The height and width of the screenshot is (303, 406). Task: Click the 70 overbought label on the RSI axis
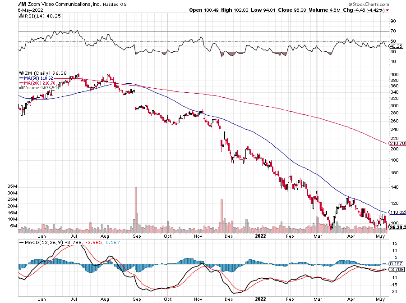click(393, 31)
